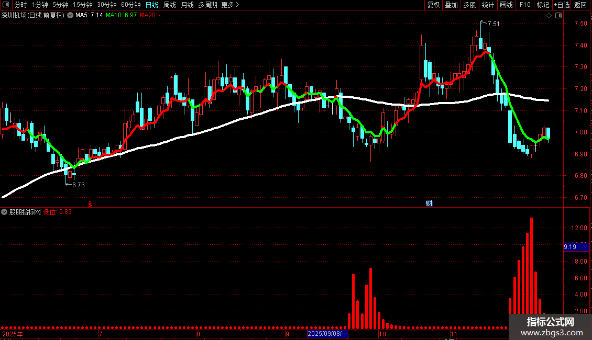Switch to the 1分钟 period

(40, 5)
